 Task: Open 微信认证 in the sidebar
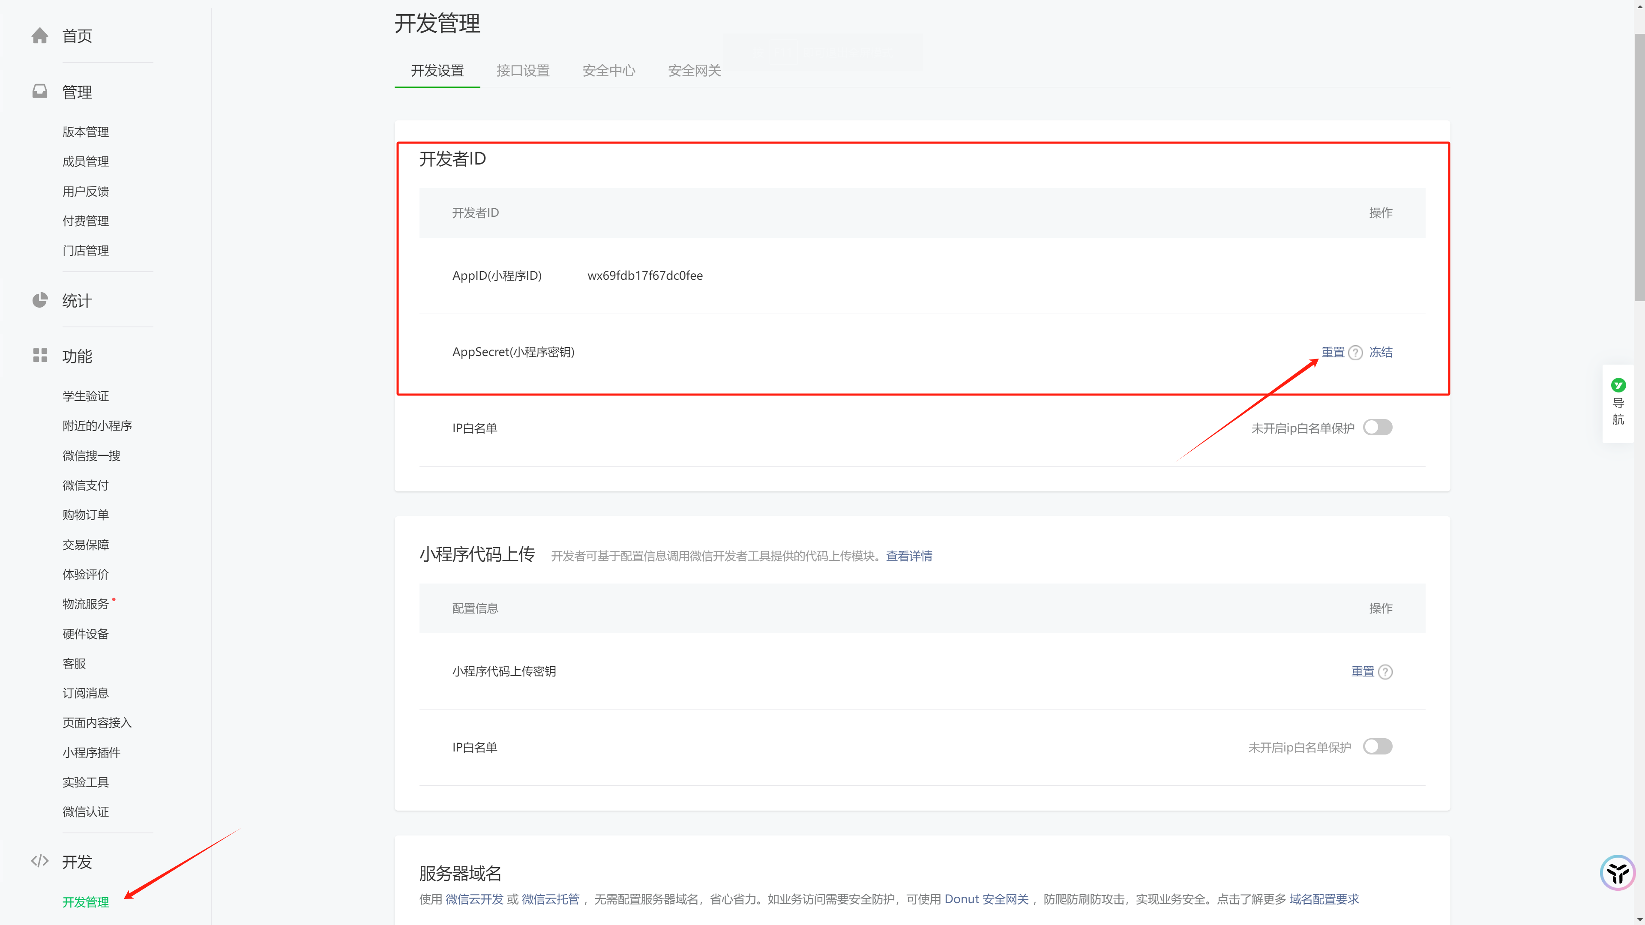tap(86, 811)
